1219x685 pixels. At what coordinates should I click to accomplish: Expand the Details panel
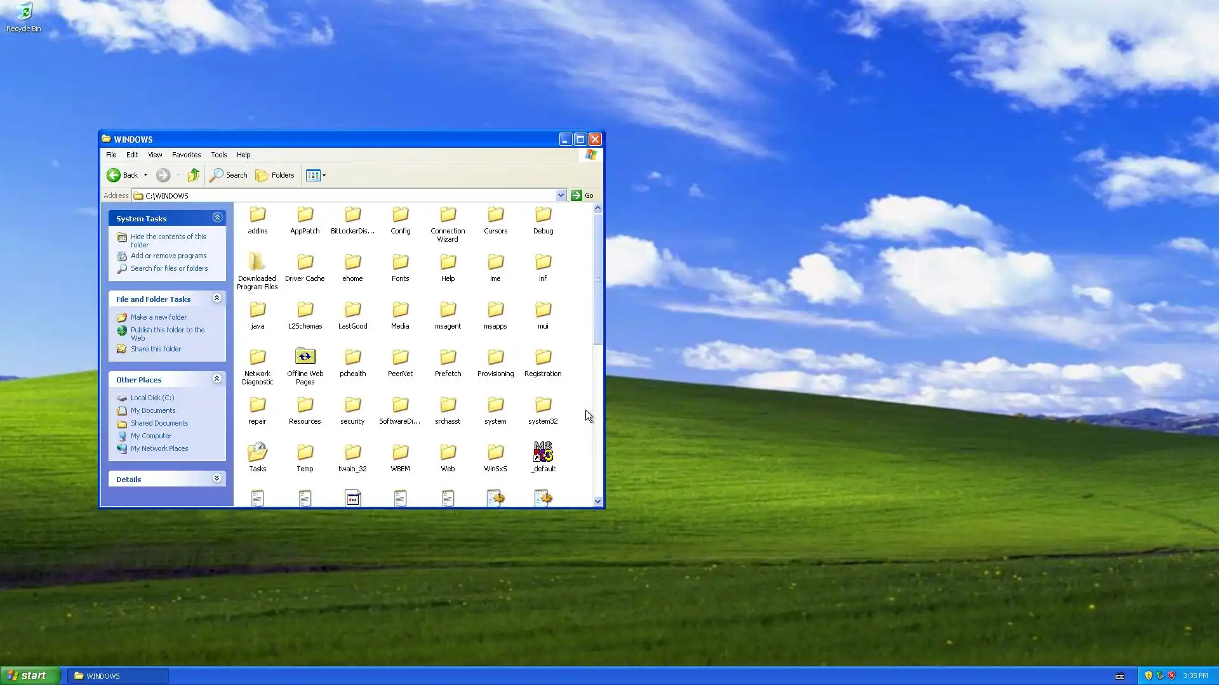click(x=217, y=478)
